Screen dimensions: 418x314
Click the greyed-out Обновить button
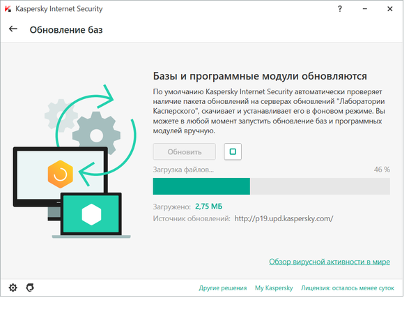tap(184, 151)
